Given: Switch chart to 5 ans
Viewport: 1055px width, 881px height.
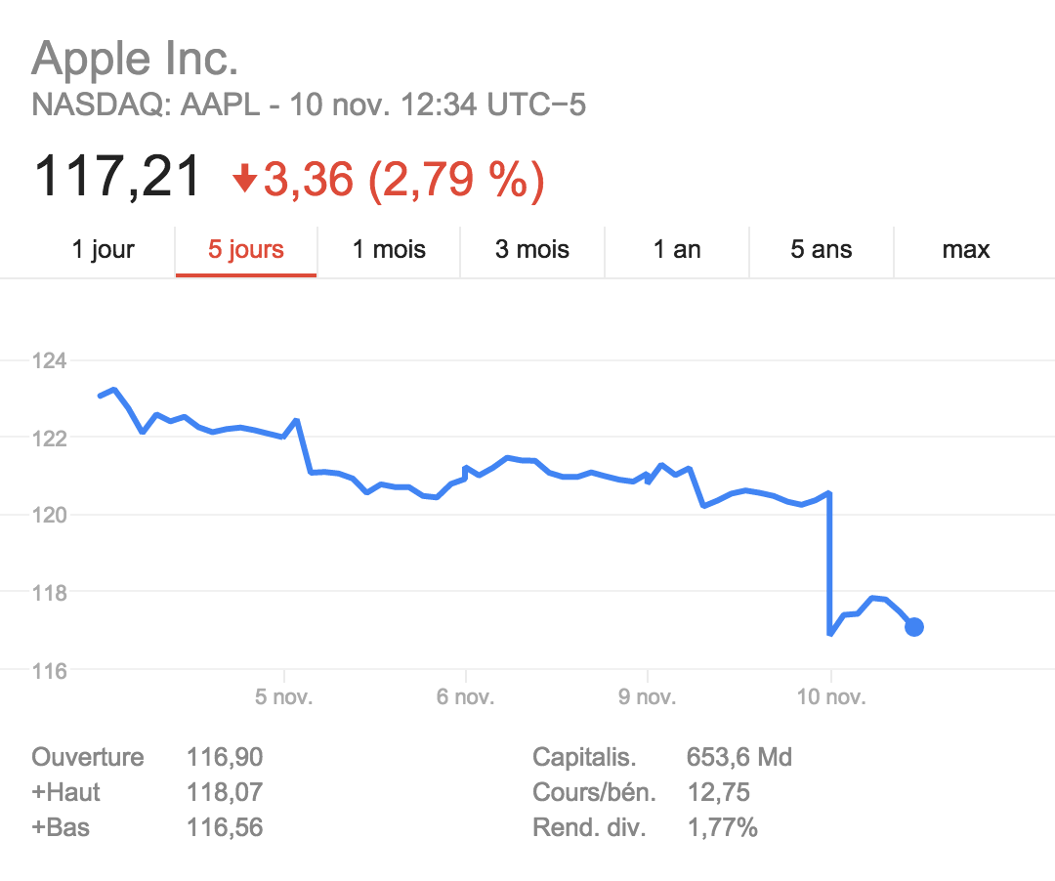Looking at the screenshot, I should click(x=822, y=250).
